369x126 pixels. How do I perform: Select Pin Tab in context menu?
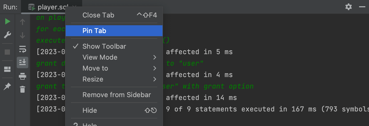click(x=114, y=31)
